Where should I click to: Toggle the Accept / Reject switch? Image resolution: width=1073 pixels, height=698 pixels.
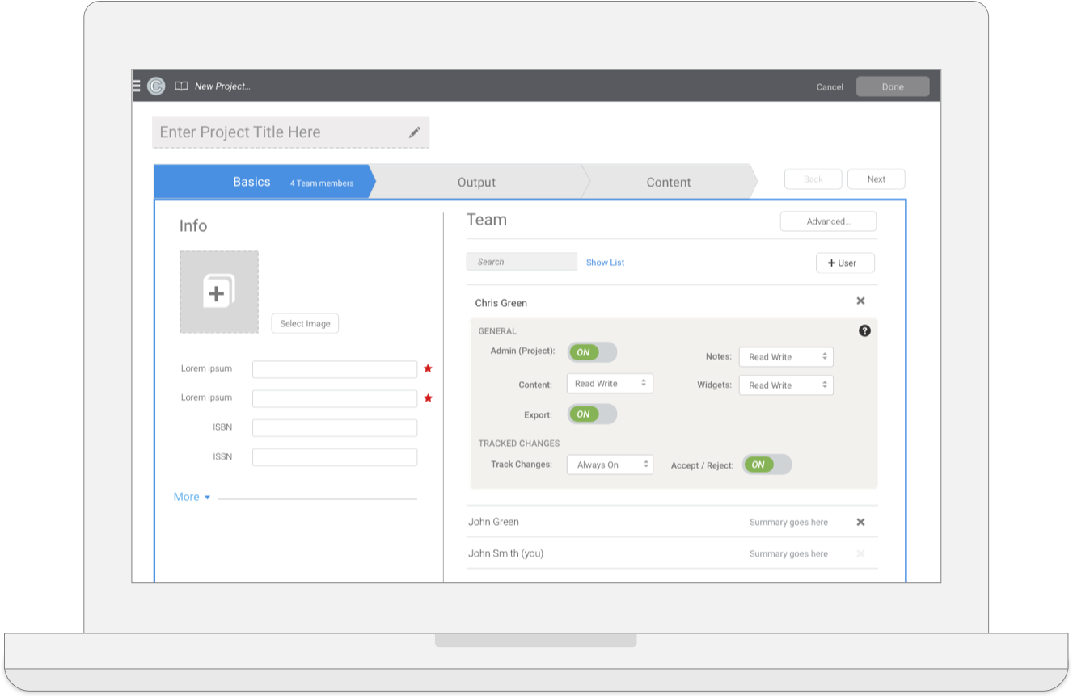click(767, 465)
